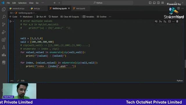The height and width of the screenshot is (105, 186).
Task: Click Clear All Outputs
Action: 70,17
